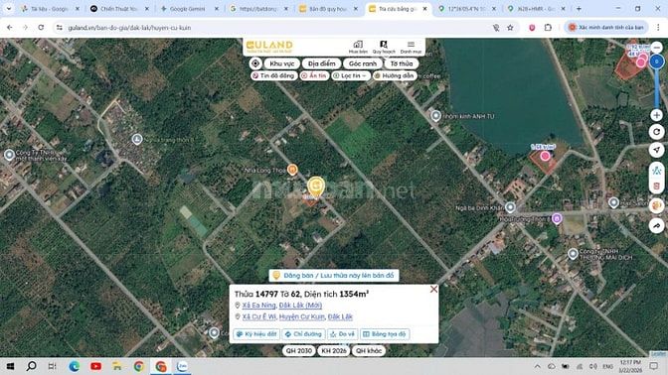Click the share arrow icon on map
The image size is (668, 375).
coord(656,226)
